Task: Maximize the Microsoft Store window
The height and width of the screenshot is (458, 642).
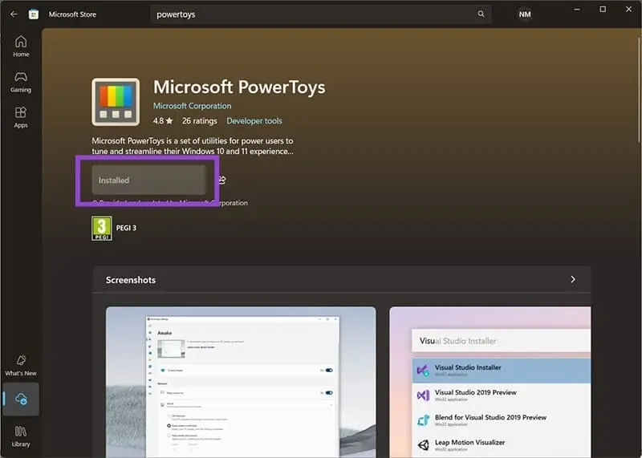Action: 603,10
